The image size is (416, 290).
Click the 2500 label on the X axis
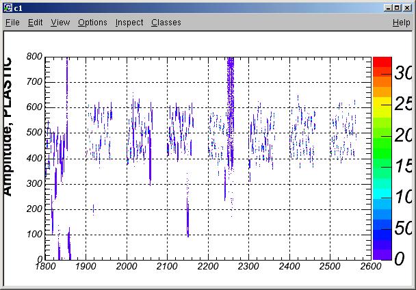tap(330, 266)
